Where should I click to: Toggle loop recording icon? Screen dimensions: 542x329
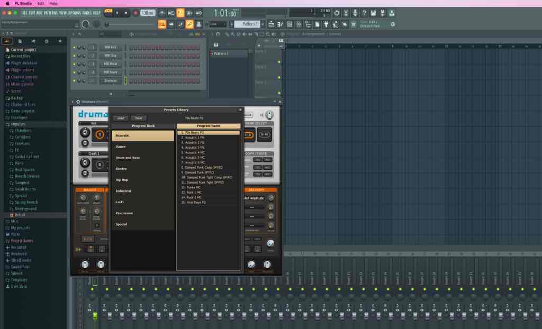pyautogui.click(x=199, y=13)
